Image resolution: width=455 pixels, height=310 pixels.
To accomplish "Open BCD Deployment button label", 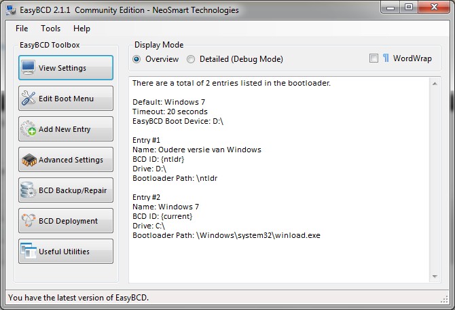I will tap(68, 221).
